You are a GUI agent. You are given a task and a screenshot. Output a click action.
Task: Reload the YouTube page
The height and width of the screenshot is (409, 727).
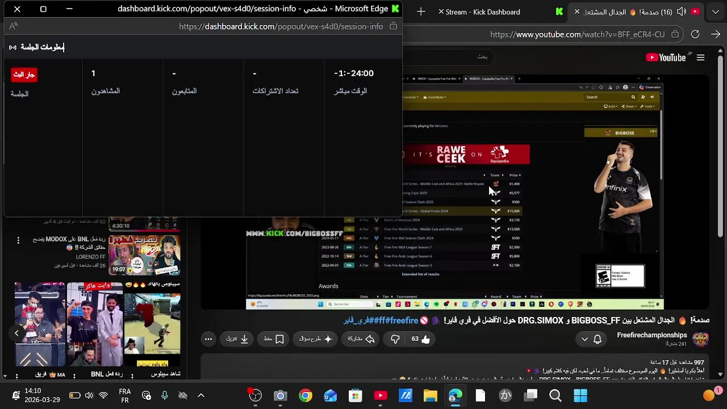695,34
